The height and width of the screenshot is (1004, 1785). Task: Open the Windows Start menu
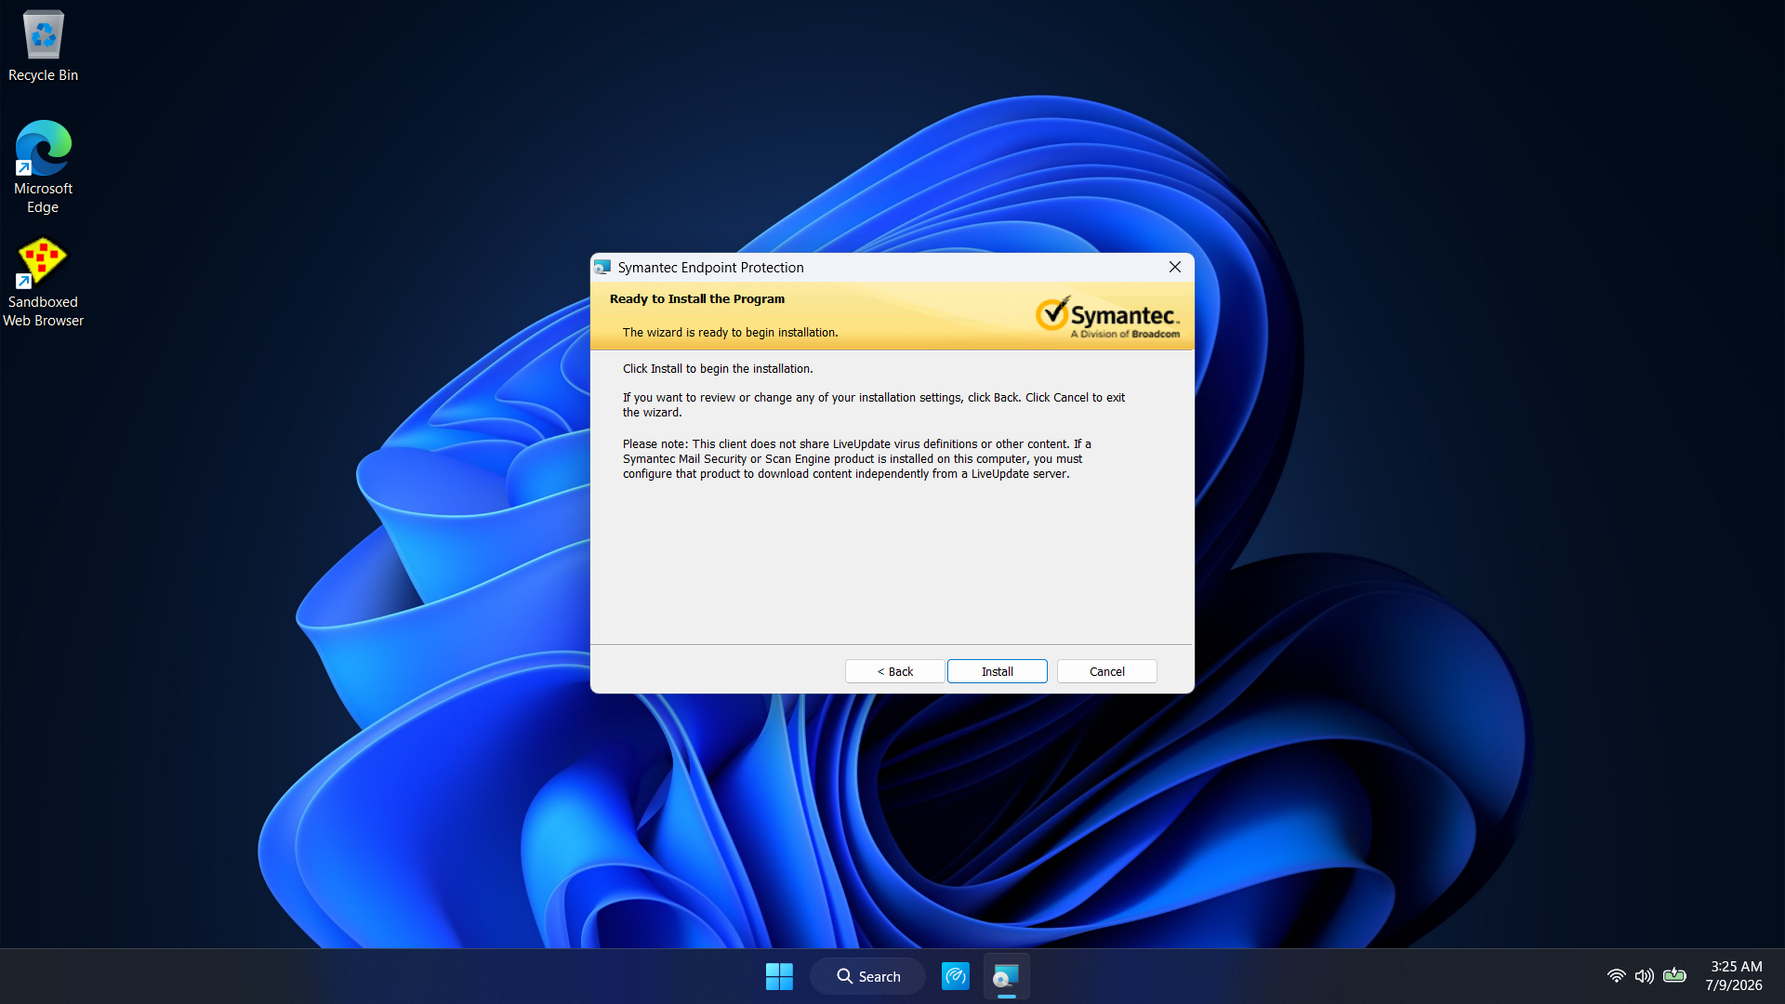(x=779, y=976)
